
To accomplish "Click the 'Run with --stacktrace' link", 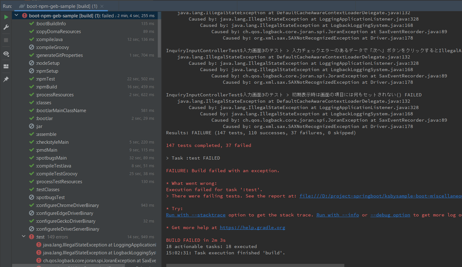I will pyautogui.click(x=196, y=215).
